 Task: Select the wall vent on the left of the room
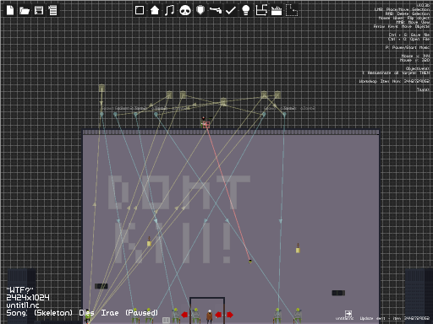(101, 286)
